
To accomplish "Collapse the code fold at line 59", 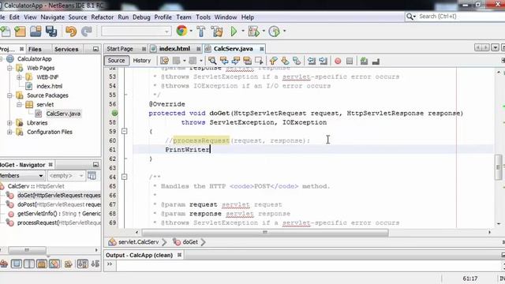I will [x=125, y=132].
